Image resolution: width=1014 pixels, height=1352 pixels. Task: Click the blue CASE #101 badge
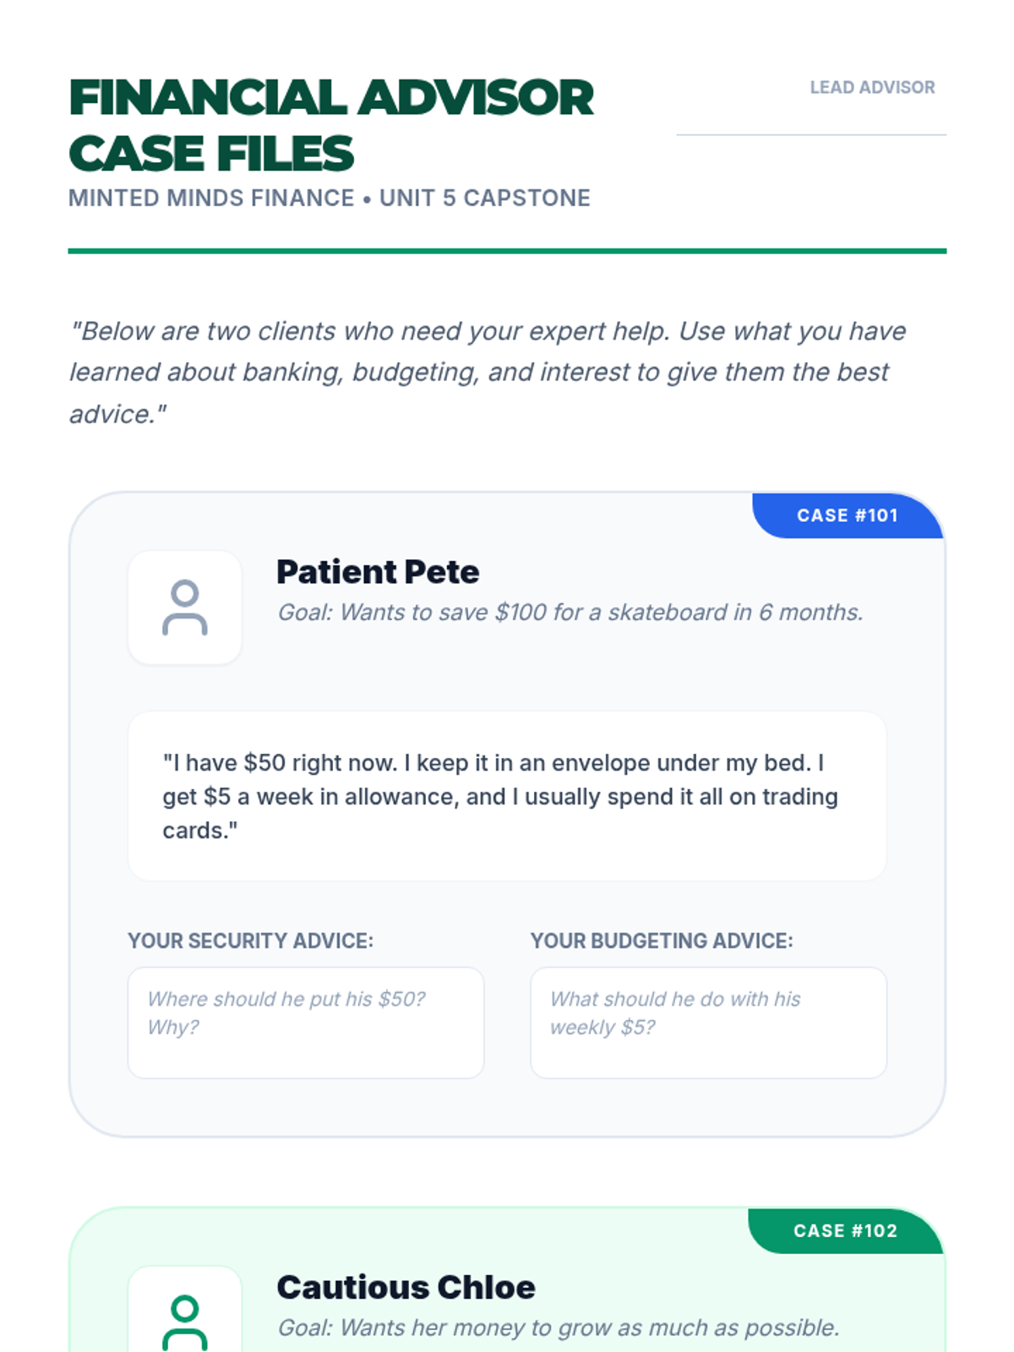click(848, 515)
